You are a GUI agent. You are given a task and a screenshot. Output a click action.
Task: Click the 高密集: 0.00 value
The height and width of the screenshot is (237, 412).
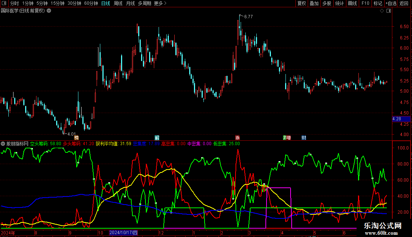[174, 144]
